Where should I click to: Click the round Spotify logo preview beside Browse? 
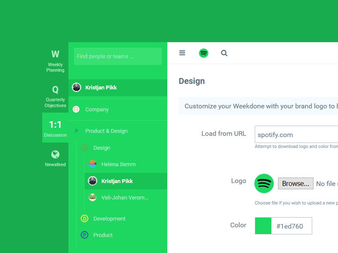[264, 183]
